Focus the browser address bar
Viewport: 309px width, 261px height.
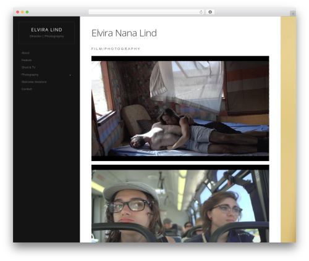(146, 12)
